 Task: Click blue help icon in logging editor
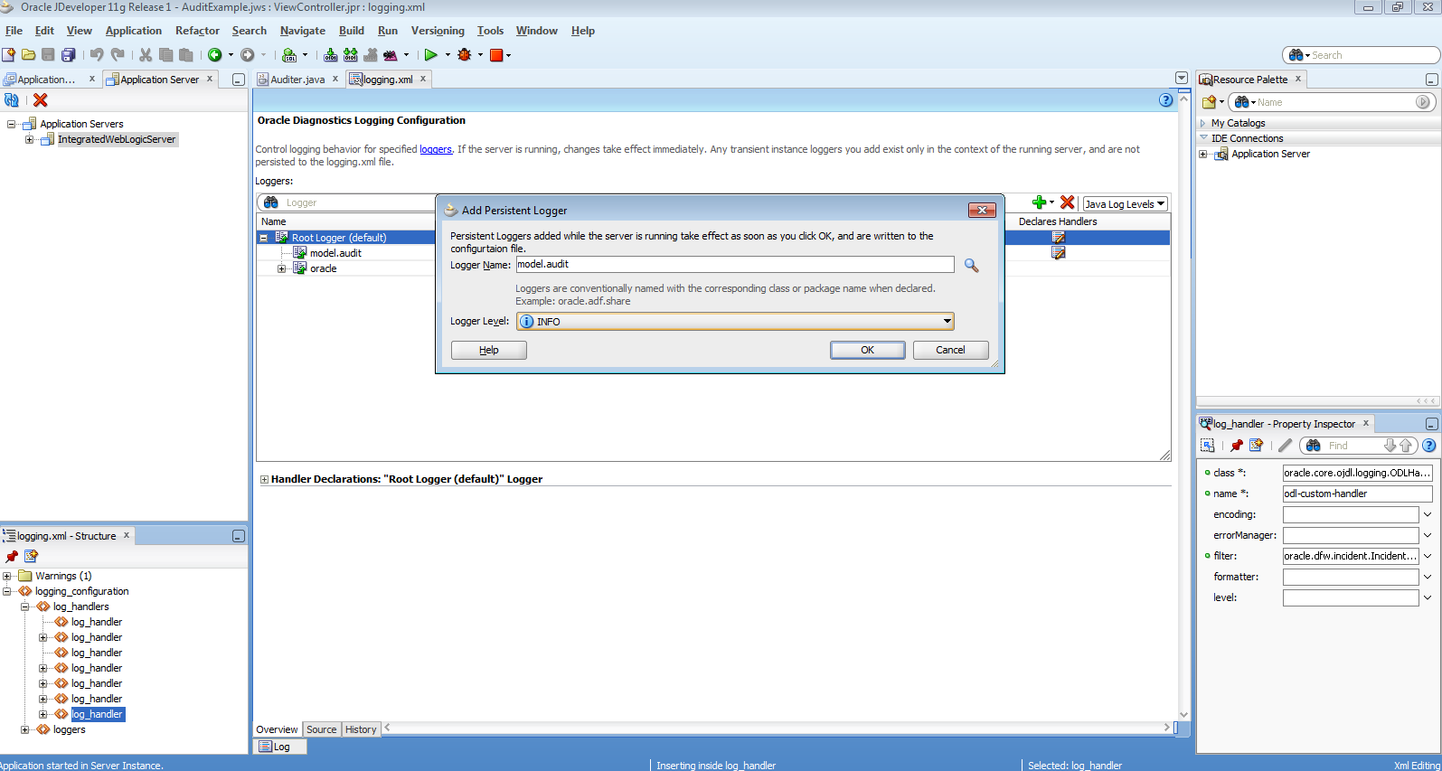(x=1166, y=100)
